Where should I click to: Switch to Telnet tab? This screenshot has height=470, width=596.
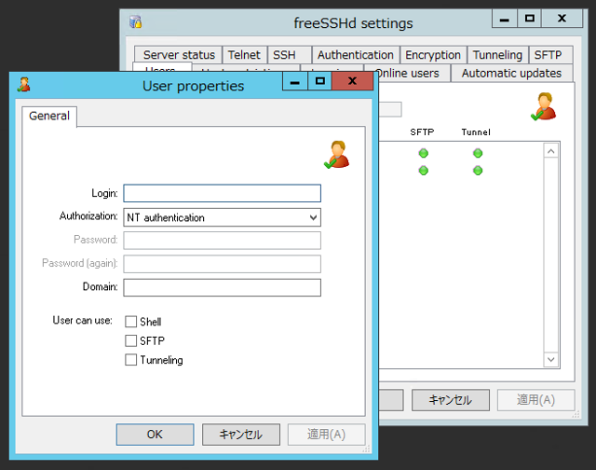244,55
